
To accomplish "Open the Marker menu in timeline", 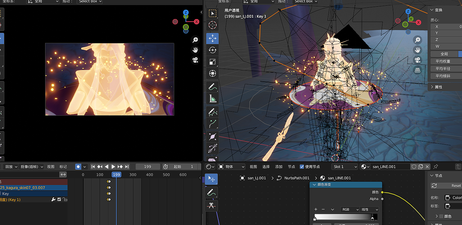I will (x=63, y=167).
